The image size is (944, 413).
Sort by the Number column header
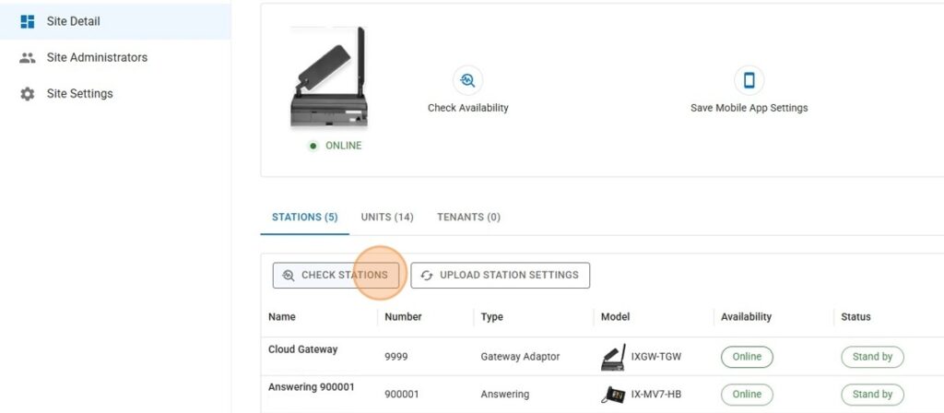click(x=403, y=317)
